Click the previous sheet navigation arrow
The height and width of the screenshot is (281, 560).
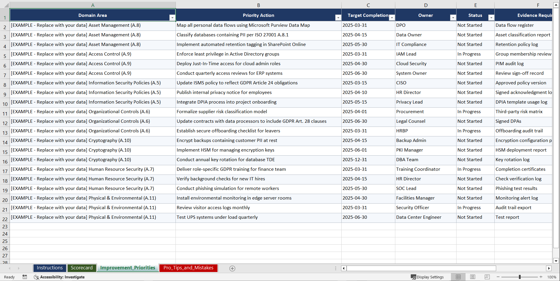click(x=10, y=268)
